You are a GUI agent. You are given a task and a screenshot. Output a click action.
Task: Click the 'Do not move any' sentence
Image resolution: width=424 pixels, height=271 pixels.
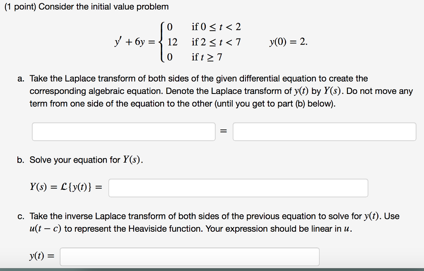point(380,91)
